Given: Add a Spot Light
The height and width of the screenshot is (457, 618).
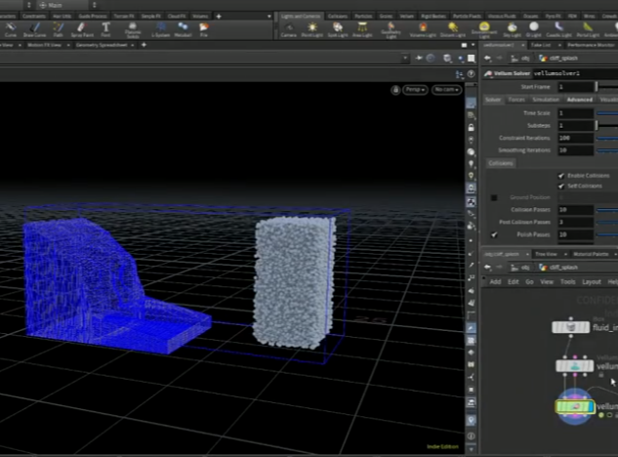Looking at the screenshot, I should (338, 30).
